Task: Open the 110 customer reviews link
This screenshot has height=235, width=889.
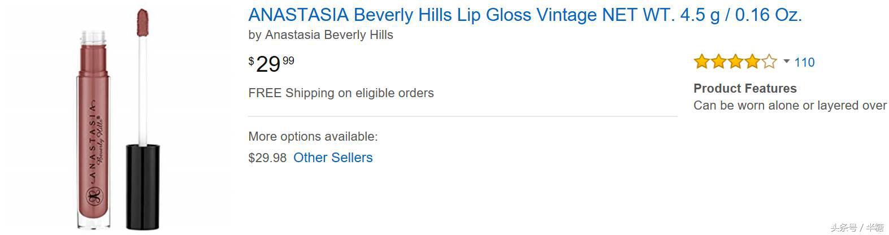Action: point(804,62)
